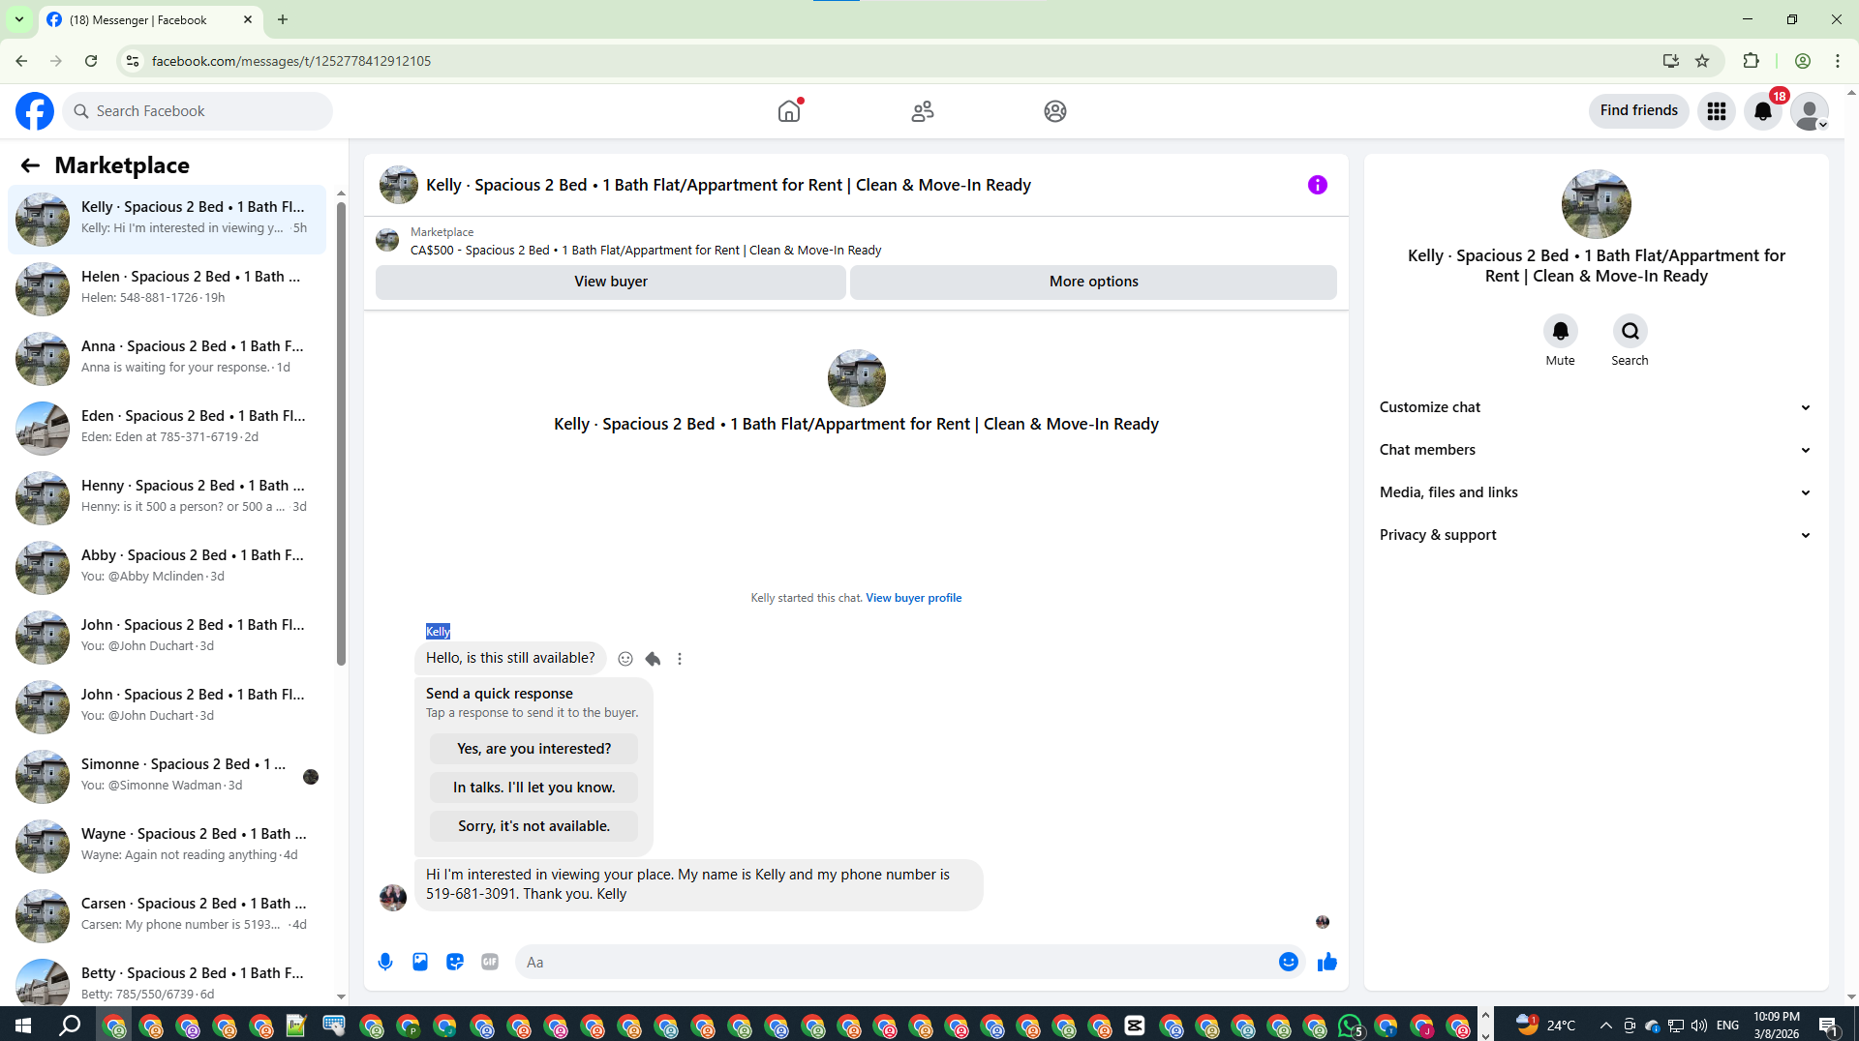Expand Media, files and links section
1859x1041 pixels.
coord(1595,492)
